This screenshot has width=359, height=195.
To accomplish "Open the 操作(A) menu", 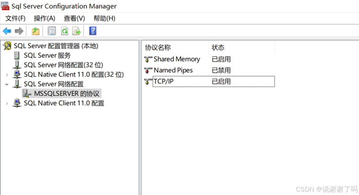I will (x=44, y=18).
